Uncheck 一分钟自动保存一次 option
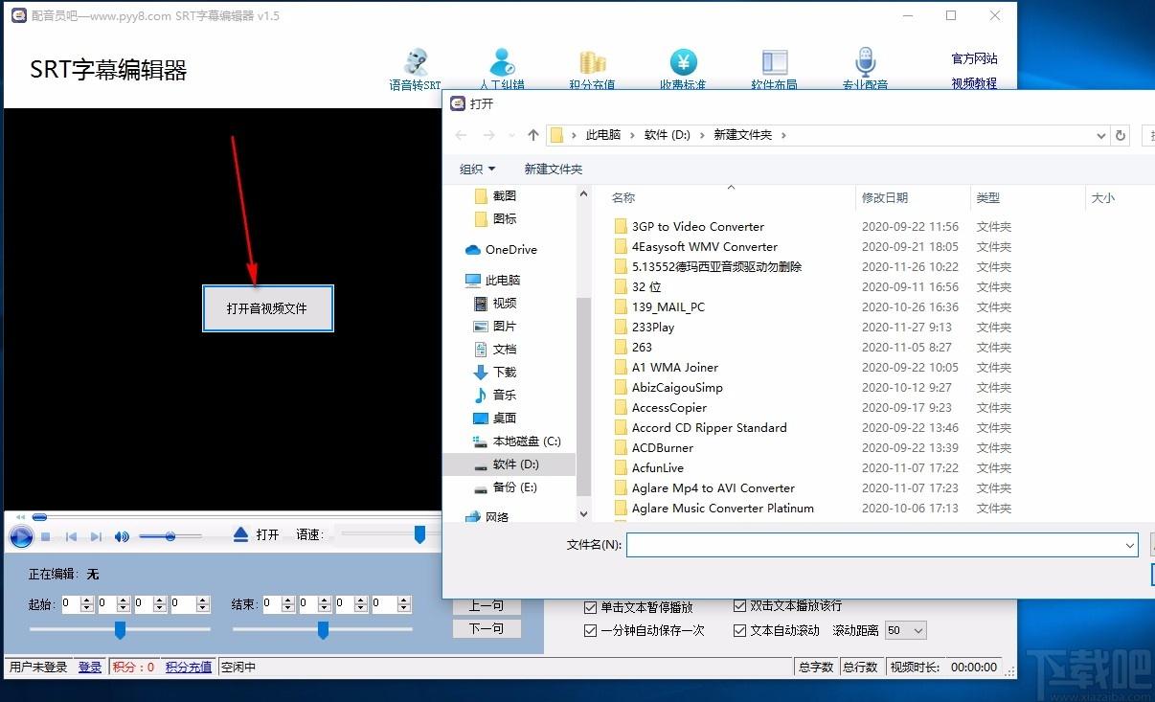 [x=591, y=630]
